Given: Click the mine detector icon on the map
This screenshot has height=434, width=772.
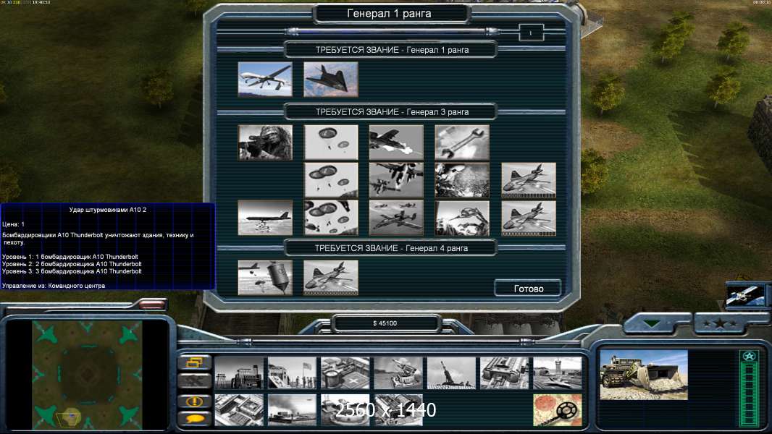Looking at the screenshot, I should (558, 410).
